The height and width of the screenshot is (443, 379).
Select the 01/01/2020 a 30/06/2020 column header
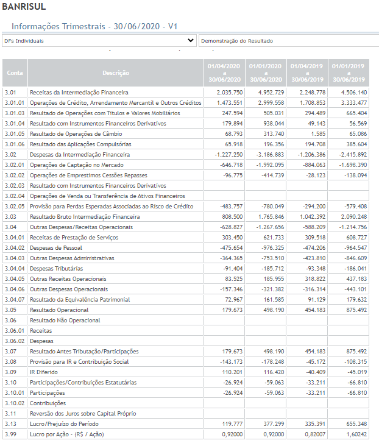[x=266, y=73]
